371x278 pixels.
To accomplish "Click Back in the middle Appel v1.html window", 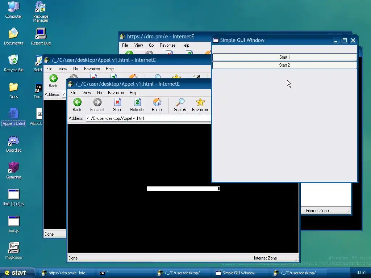I will [53, 81].
